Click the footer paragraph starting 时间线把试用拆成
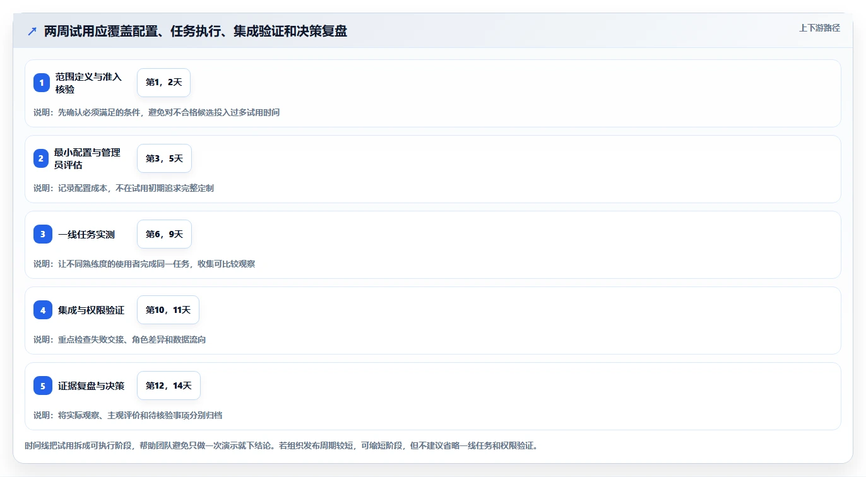Screen dimensions: 866x477 (281, 445)
